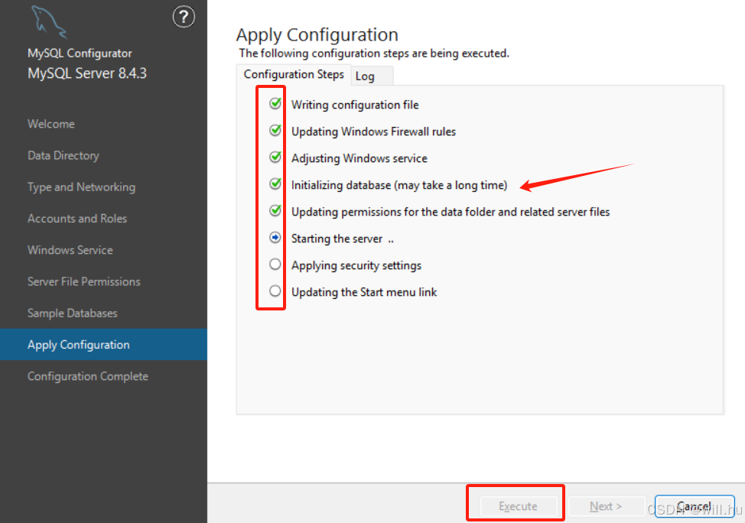Open the Log tab
Screen dimensions: 745x523
click(x=372, y=76)
